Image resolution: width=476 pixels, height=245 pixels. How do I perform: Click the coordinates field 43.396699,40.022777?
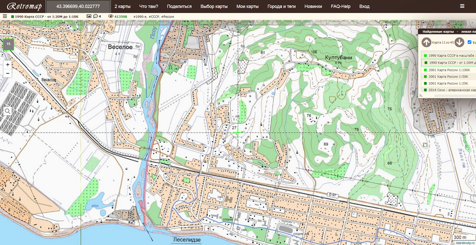[78, 6]
